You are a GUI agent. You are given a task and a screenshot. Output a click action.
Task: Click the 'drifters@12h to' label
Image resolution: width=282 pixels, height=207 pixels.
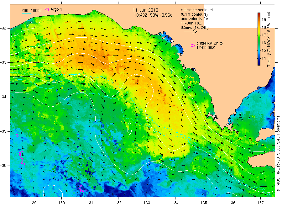210,43
